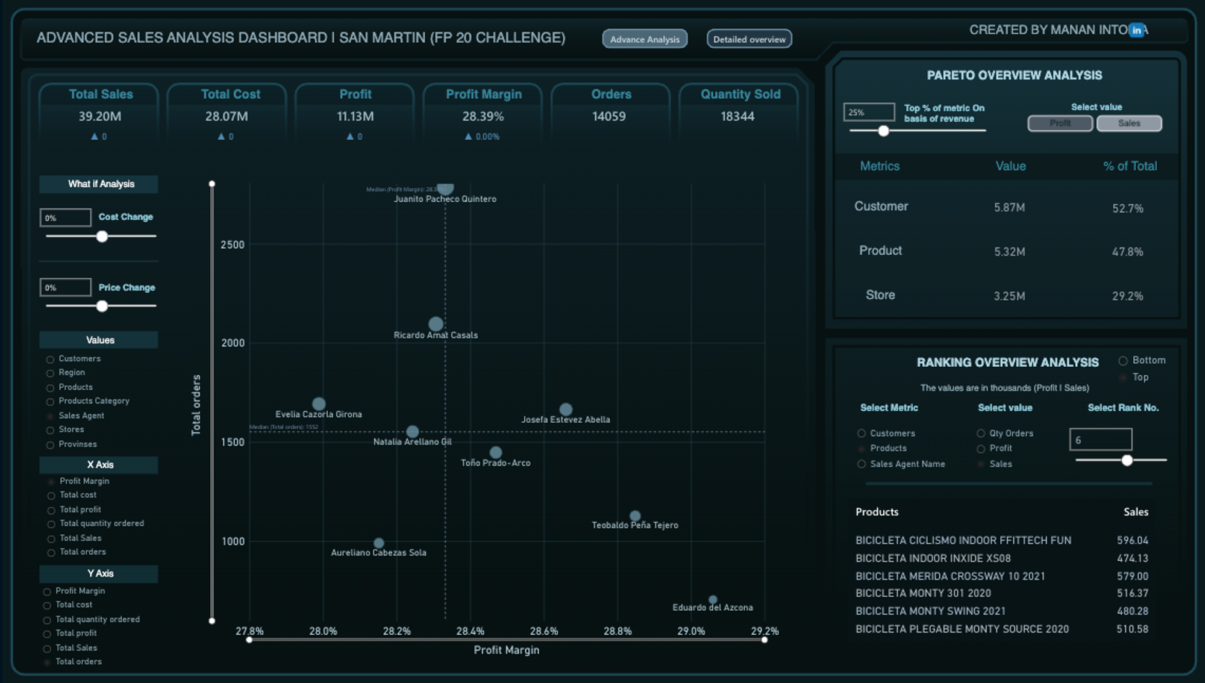
Task: Choose Bottom ranking radio option
Action: (x=1123, y=361)
